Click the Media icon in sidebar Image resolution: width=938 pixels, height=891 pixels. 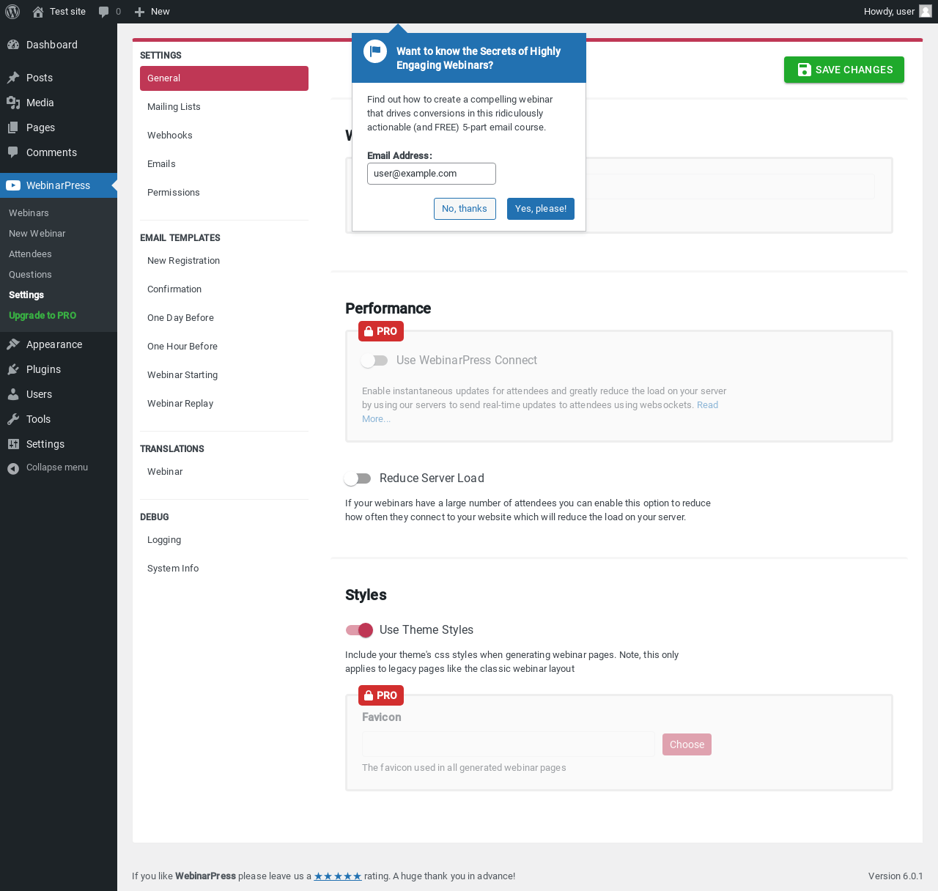click(x=13, y=103)
